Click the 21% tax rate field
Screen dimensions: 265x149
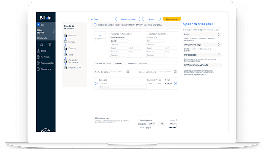coord(161,124)
